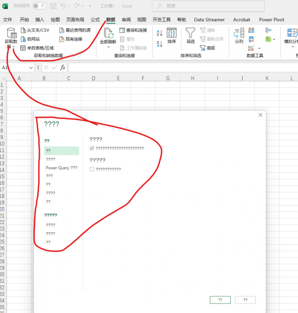Click the green-outlined ?? confirm button

pyautogui.click(x=220, y=300)
